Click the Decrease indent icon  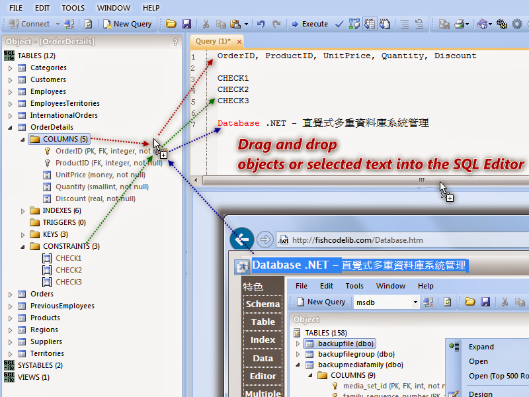[x=419, y=24]
